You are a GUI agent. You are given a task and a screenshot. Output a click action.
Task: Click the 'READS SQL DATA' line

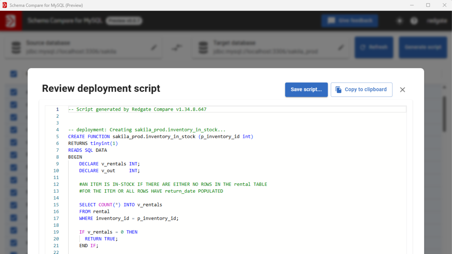(x=88, y=150)
